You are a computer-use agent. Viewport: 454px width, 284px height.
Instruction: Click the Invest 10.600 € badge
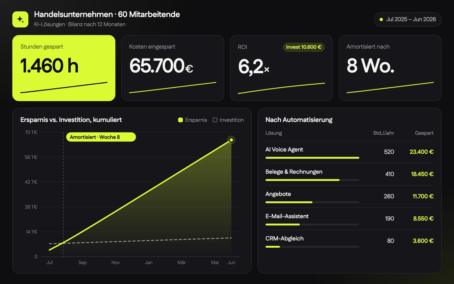pyautogui.click(x=304, y=47)
